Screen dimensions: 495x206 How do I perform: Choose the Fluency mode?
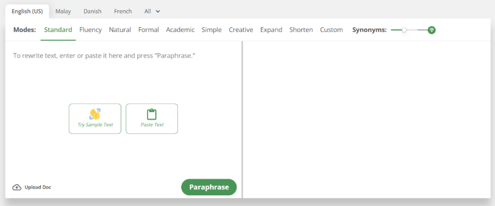[x=90, y=30]
